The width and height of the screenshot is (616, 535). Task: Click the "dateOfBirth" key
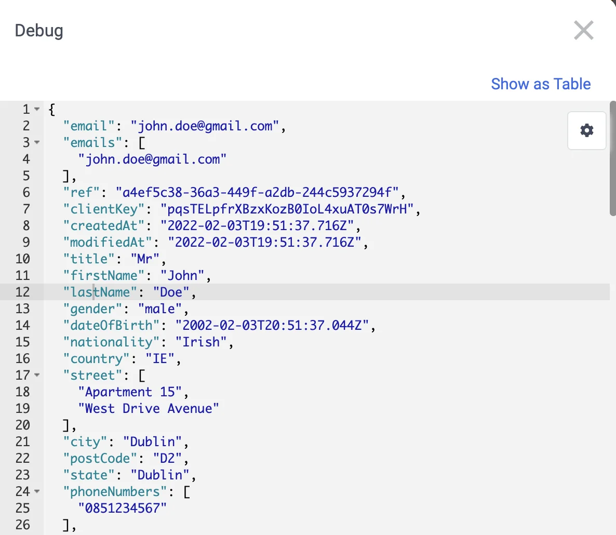(x=112, y=325)
